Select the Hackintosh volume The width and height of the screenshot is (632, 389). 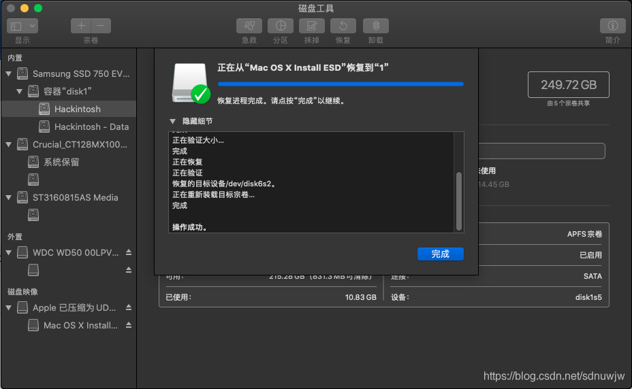pyautogui.click(x=69, y=109)
